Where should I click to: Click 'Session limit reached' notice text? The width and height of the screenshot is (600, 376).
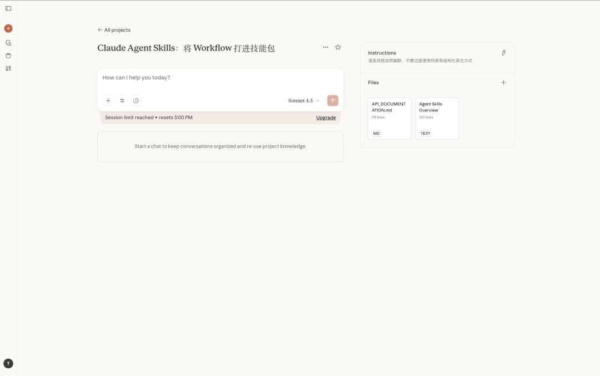click(149, 118)
